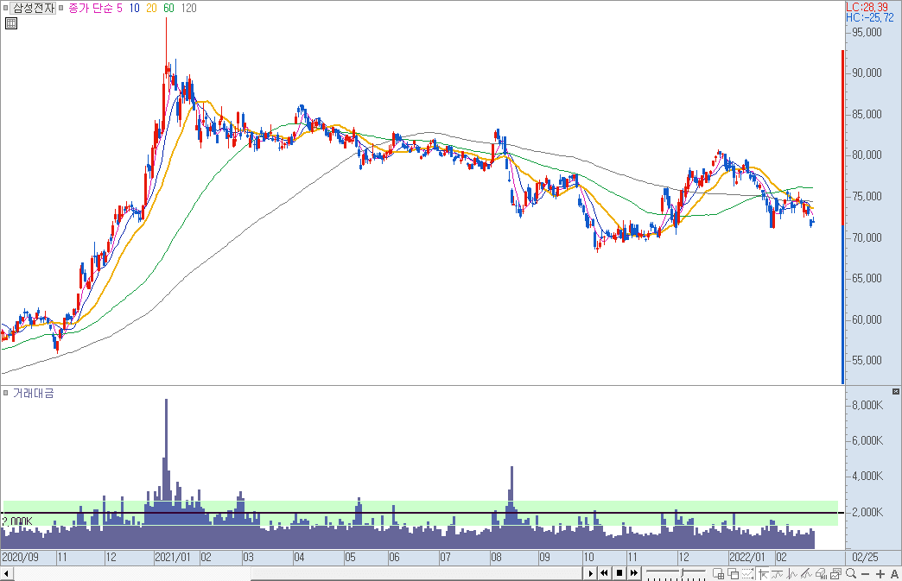Image resolution: width=902 pixels, height=581 pixels.
Task: Open the data table grid icon
Action: click(x=11, y=23)
